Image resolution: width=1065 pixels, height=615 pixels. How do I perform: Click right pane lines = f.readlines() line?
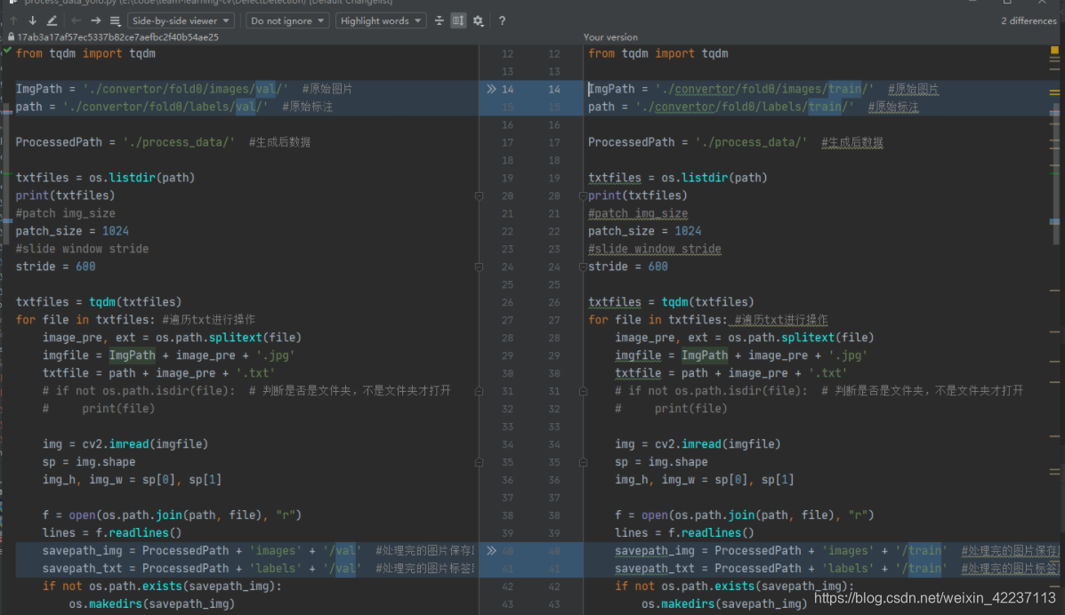point(685,533)
